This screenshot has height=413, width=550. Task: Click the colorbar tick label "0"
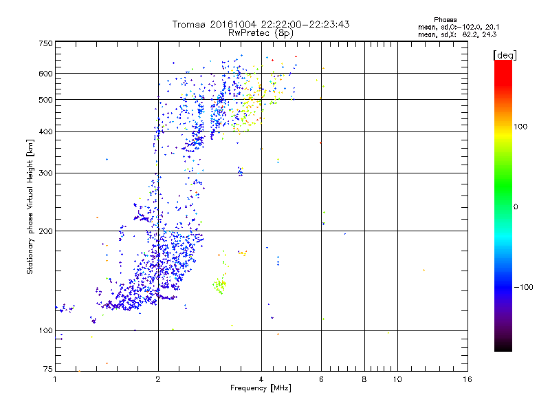point(516,207)
